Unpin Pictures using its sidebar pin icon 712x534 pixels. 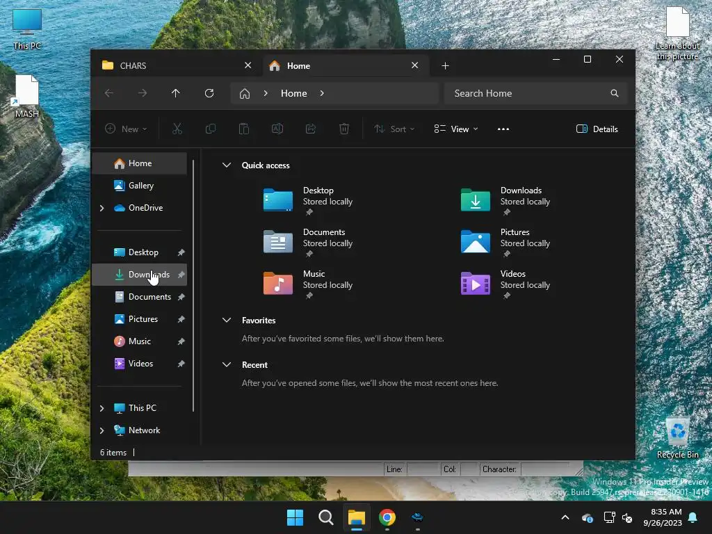pos(181,319)
